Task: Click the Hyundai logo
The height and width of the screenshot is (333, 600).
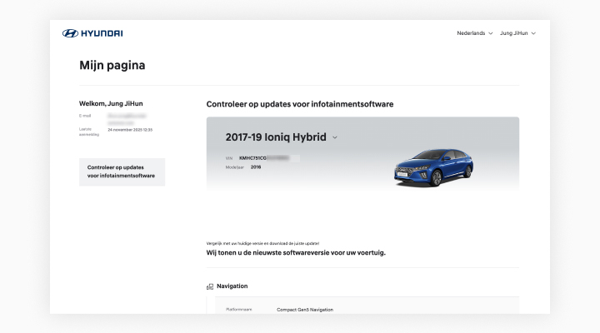Action: point(92,33)
